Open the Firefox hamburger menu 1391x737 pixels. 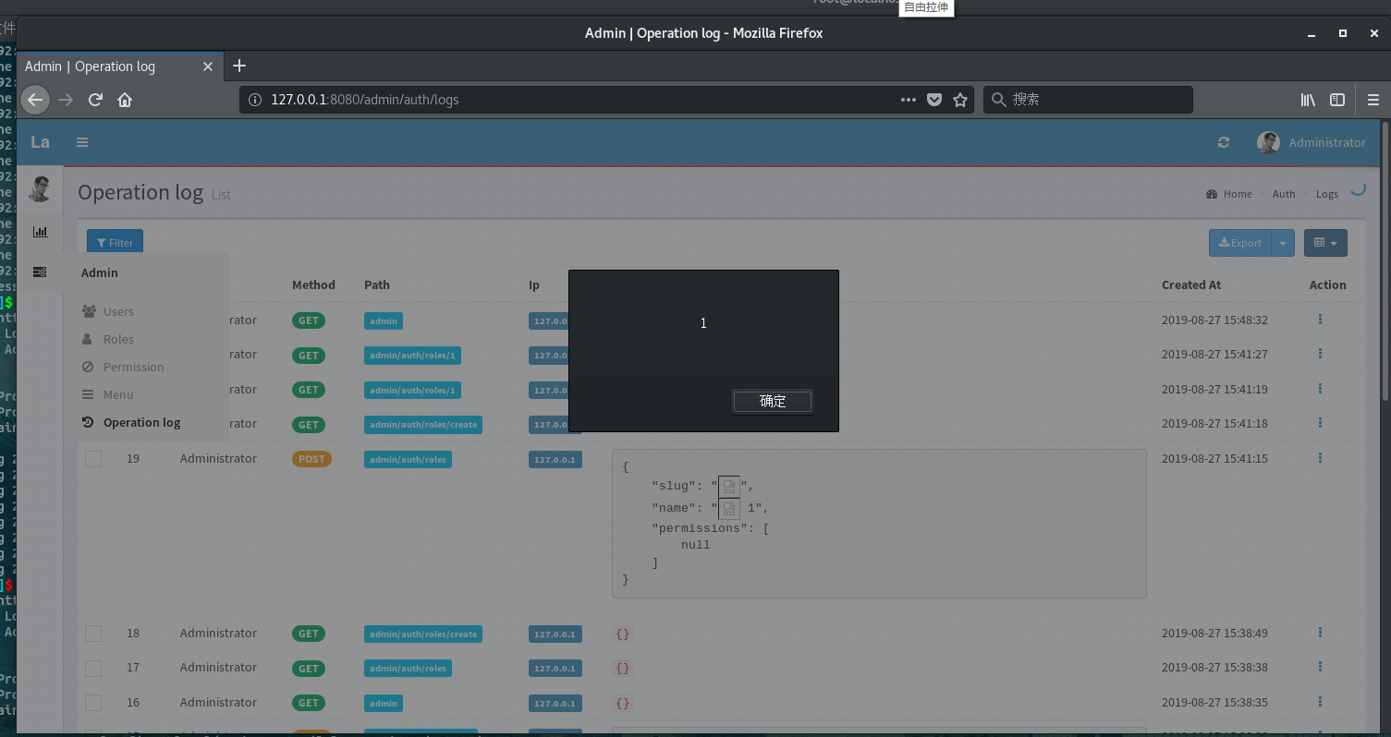[1373, 100]
